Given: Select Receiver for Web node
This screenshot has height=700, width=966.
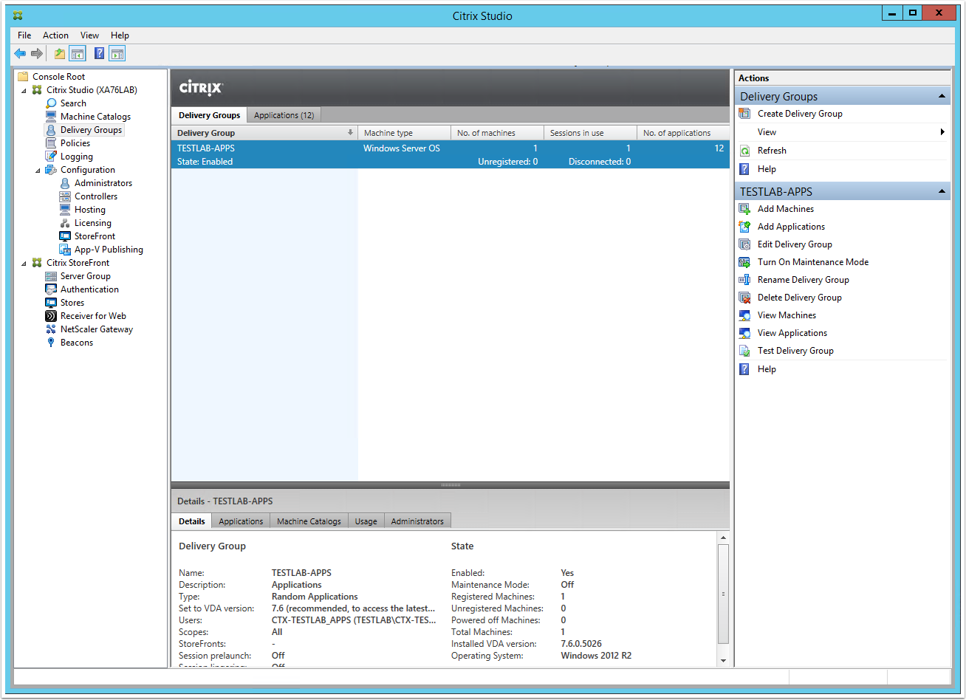Looking at the screenshot, I should pos(93,316).
